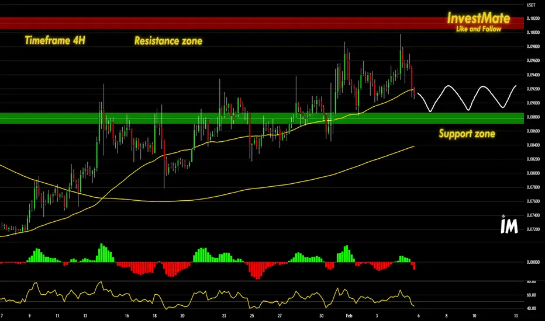Click the 0.07600 price axis label
545x321 pixels.
click(x=533, y=201)
